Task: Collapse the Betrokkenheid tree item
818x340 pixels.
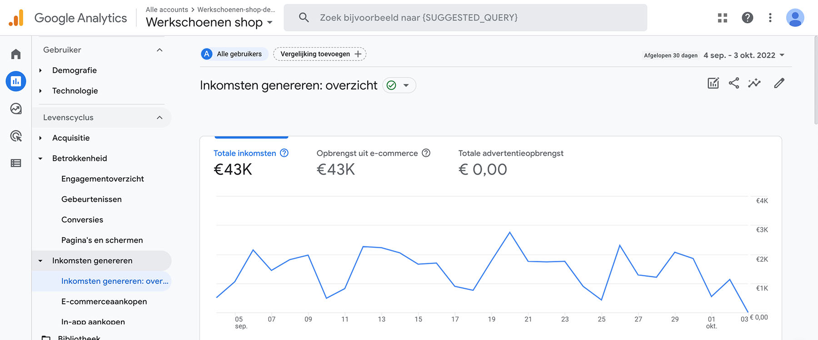Action: 40,159
